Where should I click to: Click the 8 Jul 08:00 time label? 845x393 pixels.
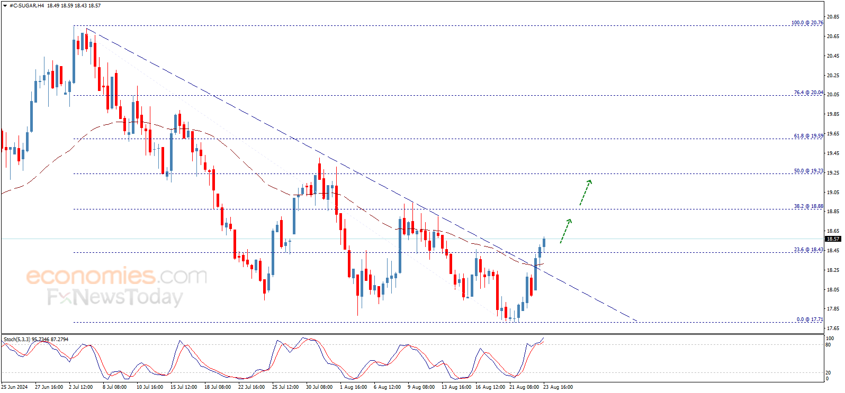click(114, 387)
